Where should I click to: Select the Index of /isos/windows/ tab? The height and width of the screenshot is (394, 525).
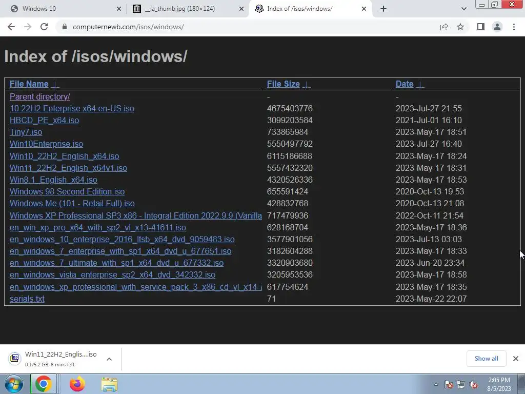click(311, 9)
